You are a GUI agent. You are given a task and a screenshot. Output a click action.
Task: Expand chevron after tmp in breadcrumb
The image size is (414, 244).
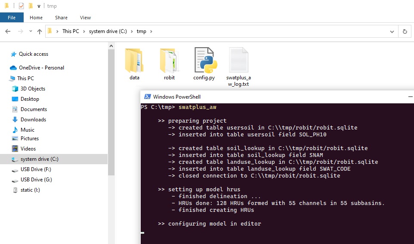(151, 31)
